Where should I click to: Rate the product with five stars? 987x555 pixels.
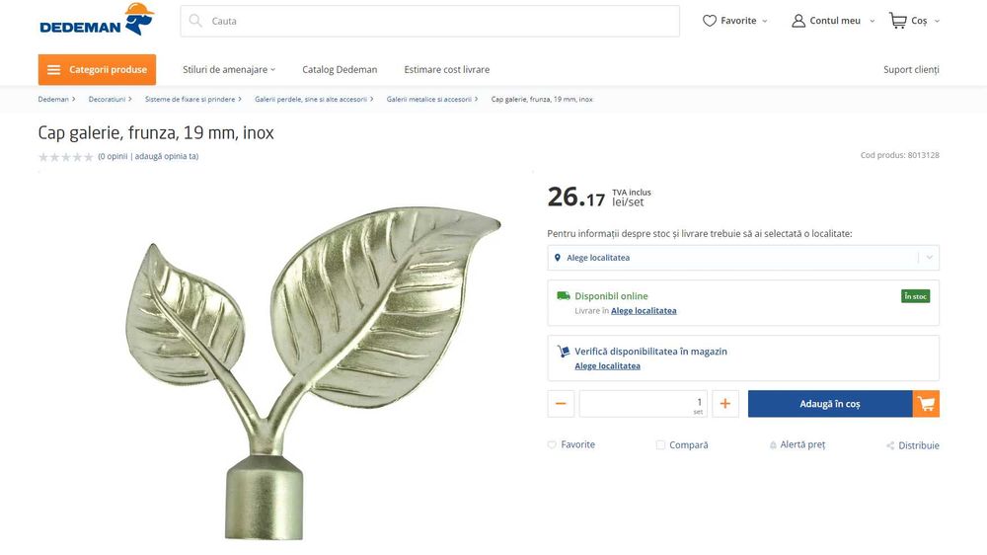[89, 157]
